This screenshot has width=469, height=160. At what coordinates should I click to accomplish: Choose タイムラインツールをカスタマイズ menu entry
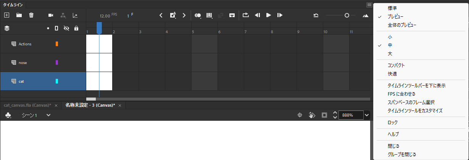pos(415,110)
